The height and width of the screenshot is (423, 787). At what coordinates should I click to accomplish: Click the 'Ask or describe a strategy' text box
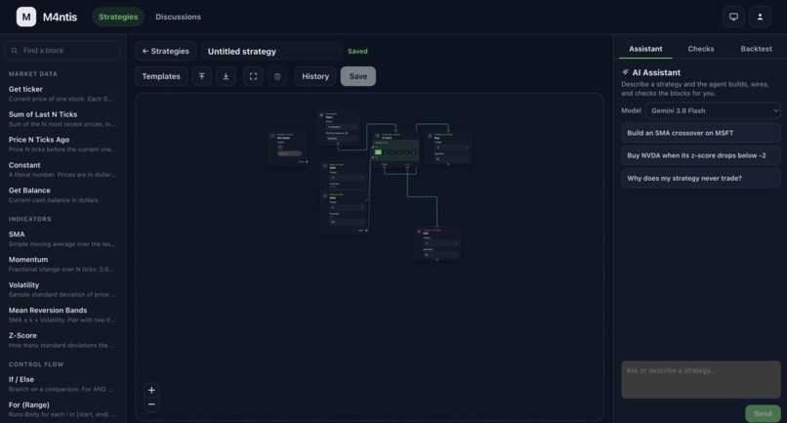coord(701,380)
